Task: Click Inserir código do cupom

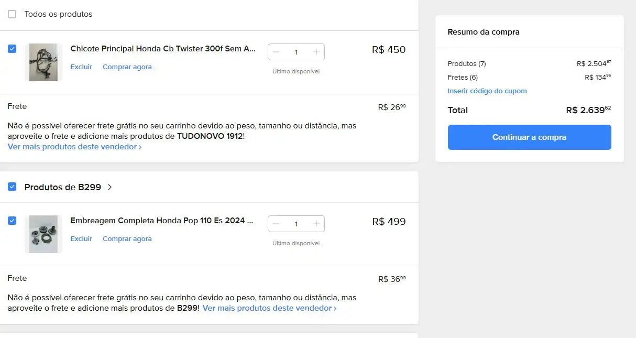Action: (x=487, y=91)
